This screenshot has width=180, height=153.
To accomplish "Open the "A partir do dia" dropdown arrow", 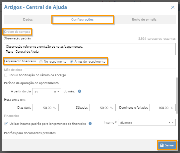I will (58, 92).
